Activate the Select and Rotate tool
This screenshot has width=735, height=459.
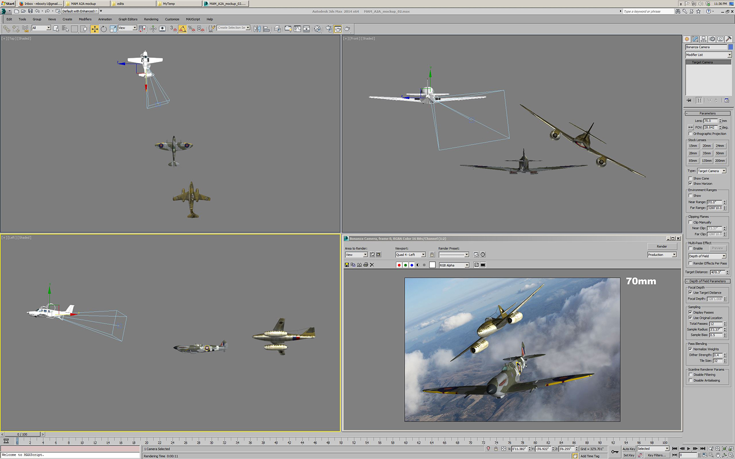[x=104, y=29]
